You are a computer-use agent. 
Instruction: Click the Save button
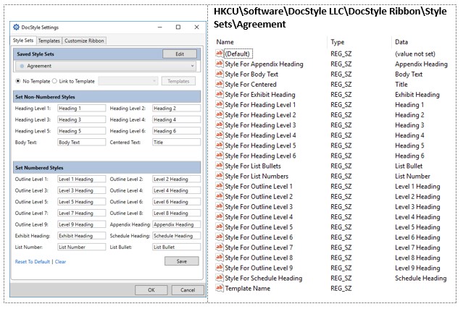click(182, 261)
